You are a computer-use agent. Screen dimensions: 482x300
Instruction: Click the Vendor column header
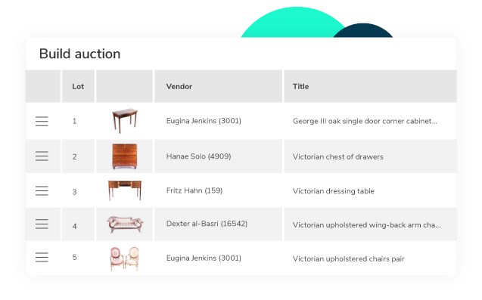pyautogui.click(x=179, y=87)
